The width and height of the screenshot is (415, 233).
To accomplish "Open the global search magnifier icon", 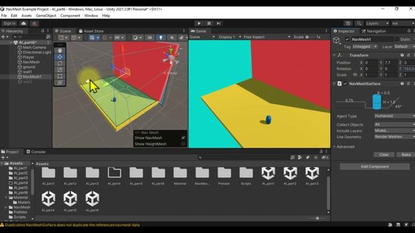I will [x=359, y=23].
